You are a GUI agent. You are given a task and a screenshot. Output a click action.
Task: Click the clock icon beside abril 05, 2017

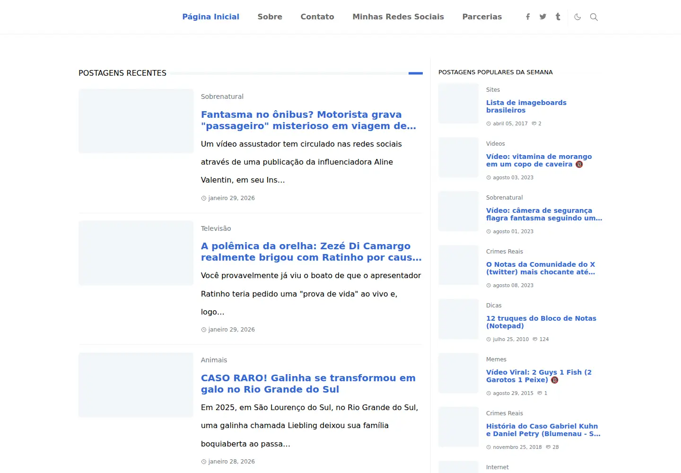tap(489, 123)
